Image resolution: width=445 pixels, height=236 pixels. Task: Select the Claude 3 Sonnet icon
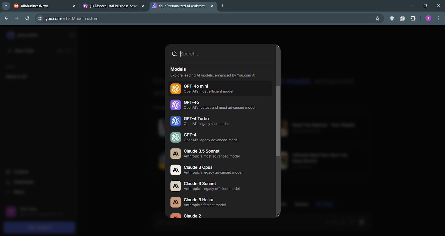point(175,186)
